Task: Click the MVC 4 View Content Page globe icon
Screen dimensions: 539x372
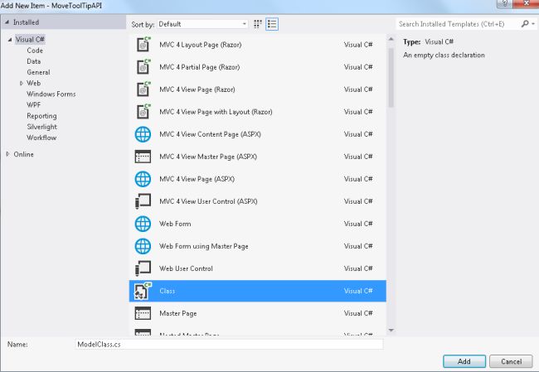Action: (x=143, y=134)
